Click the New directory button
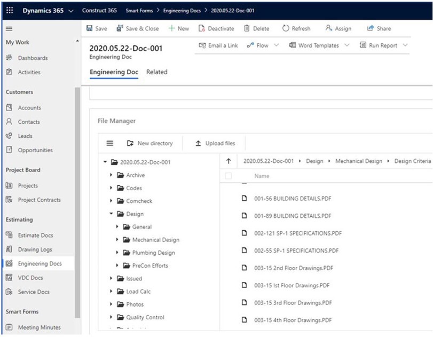Image resolution: width=433 pixels, height=337 pixels. tap(150, 143)
